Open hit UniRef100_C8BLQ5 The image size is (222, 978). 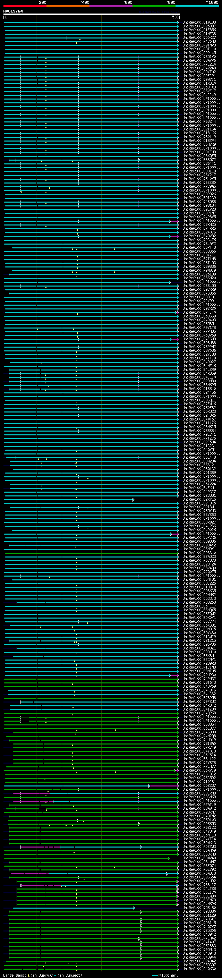(199, 286)
